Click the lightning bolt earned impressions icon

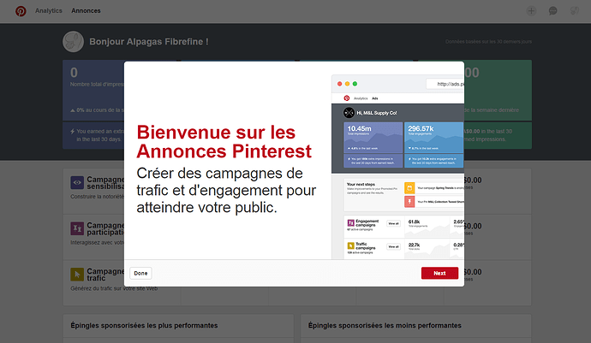click(x=72, y=132)
